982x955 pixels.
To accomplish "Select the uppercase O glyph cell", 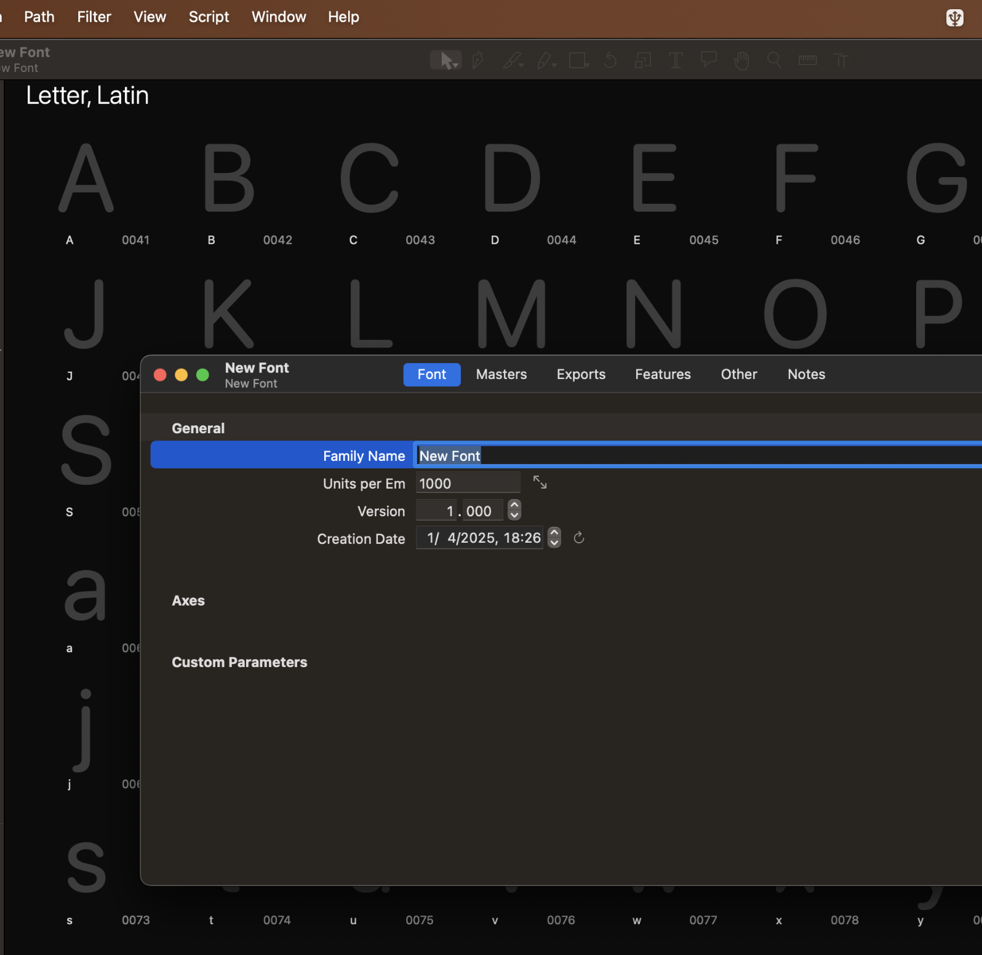I will pos(796,314).
